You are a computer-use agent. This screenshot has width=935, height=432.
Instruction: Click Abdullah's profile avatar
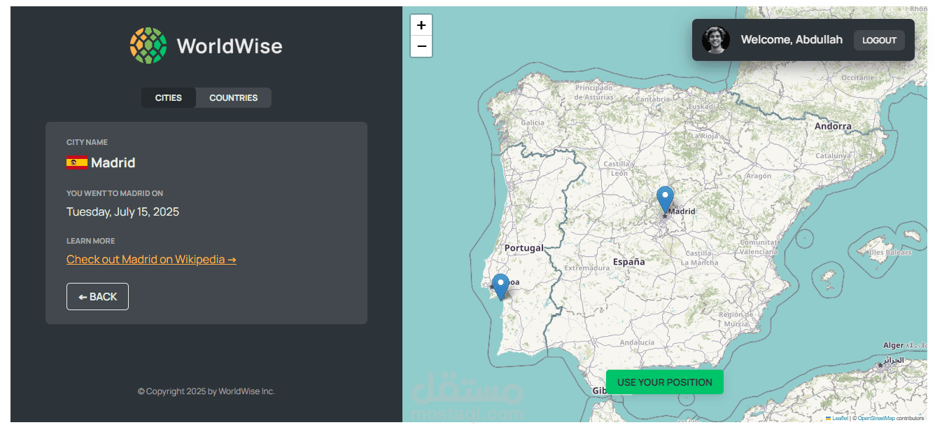[715, 40]
